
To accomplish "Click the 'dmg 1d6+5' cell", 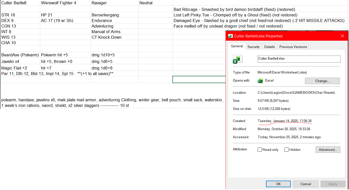I will (x=115, y=61).
